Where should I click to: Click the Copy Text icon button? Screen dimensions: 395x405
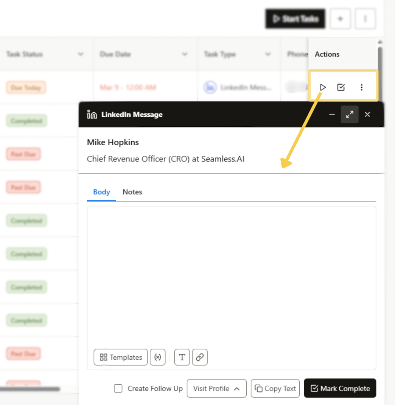275,388
